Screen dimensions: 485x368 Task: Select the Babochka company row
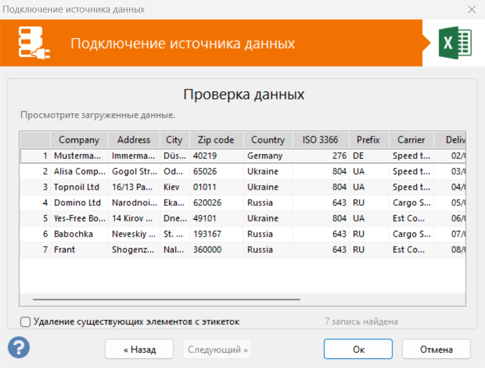click(243, 234)
